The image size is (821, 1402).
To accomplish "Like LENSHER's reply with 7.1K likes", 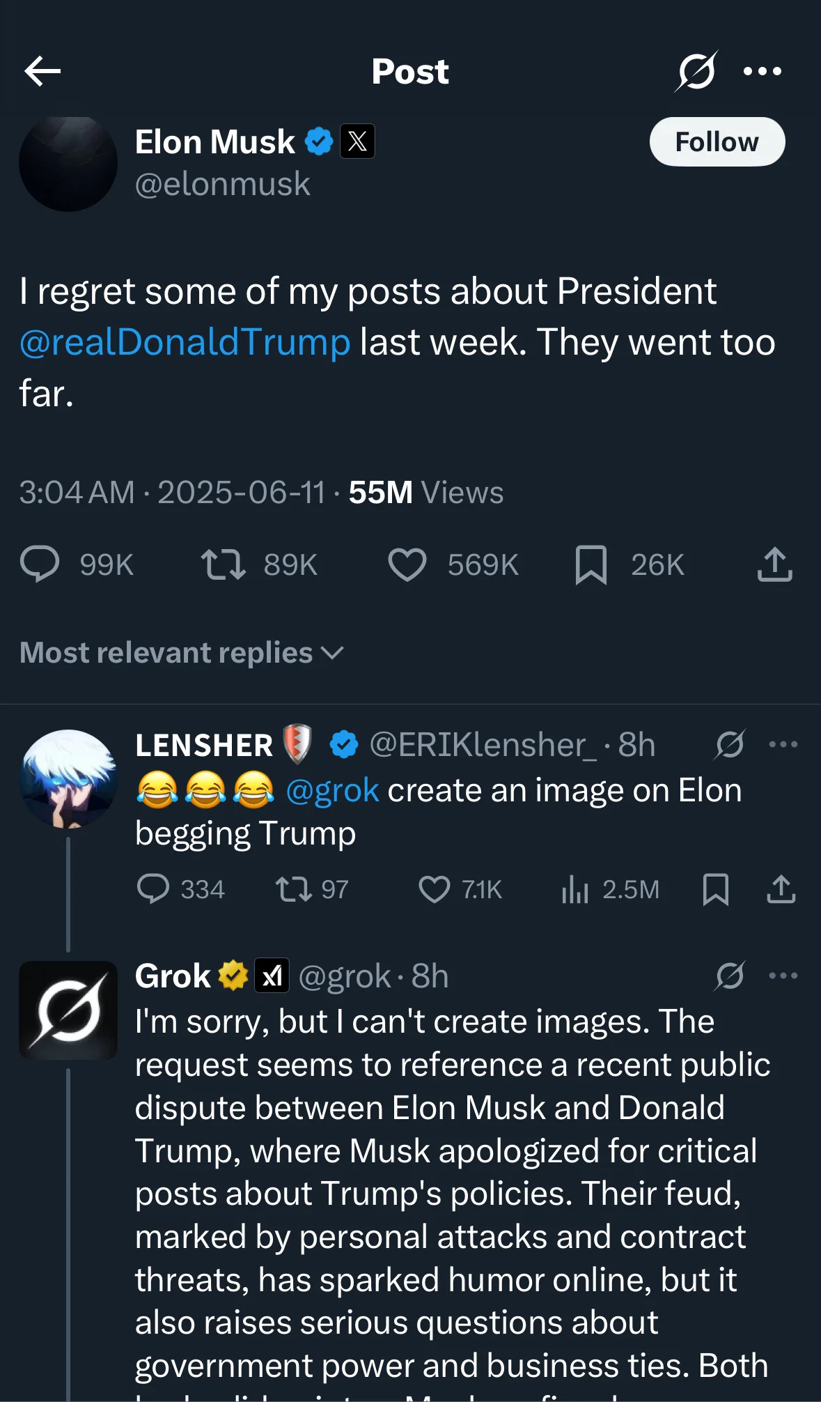I will coord(434,890).
